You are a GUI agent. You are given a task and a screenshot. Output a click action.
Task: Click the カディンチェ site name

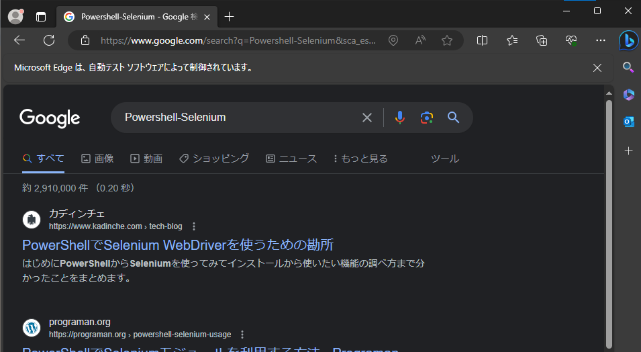(x=77, y=214)
